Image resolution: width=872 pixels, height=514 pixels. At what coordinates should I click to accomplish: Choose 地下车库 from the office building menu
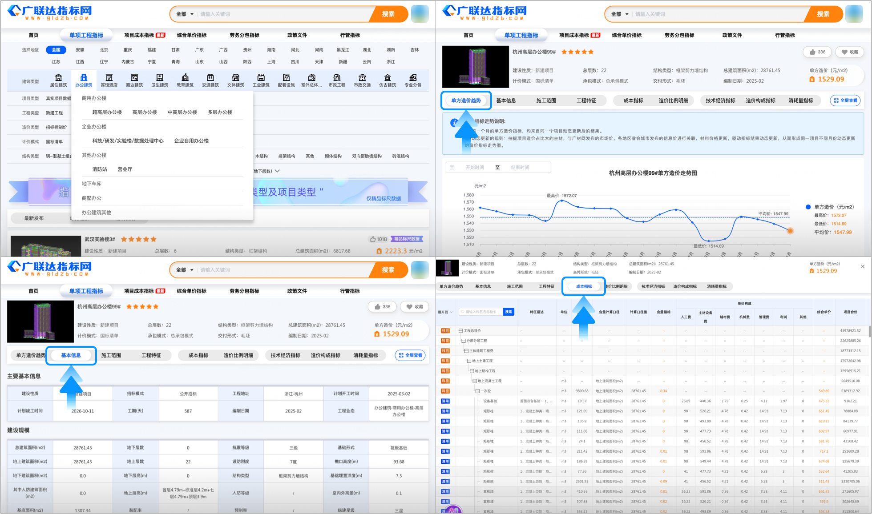[x=92, y=184]
